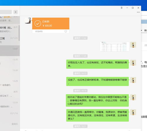147x131 pixels.
Task: Click avatar beside 没救了 message
Action: tap(133, 80)
